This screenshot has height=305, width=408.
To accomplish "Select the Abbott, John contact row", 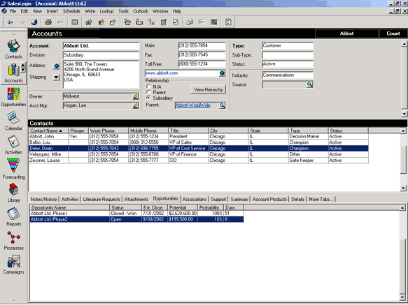I will [199, 137].
